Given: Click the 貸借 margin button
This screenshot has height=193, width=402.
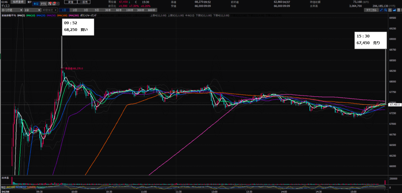Looking at the screenshot, I should [70, 2].
